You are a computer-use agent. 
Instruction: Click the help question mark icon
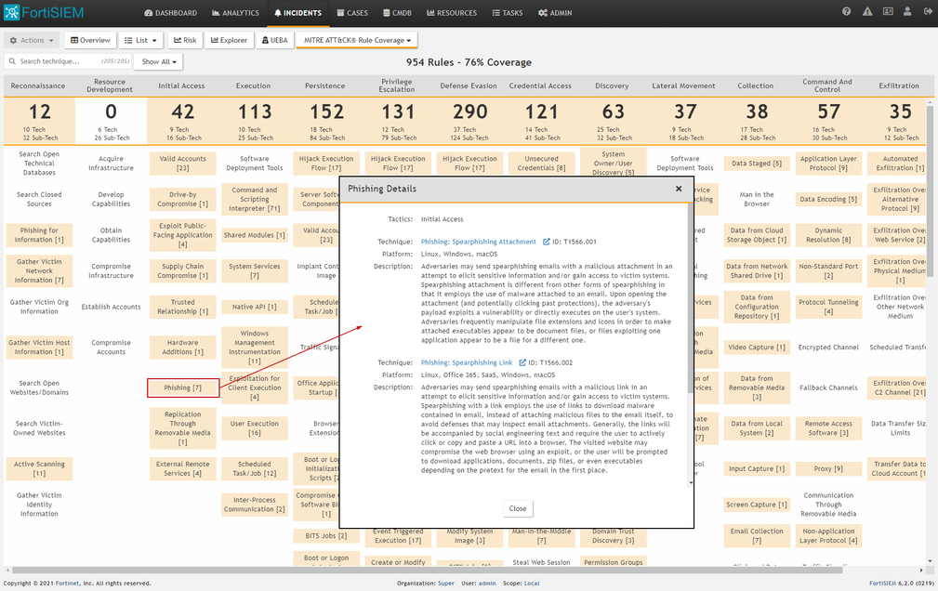click(x=846, y=11)
